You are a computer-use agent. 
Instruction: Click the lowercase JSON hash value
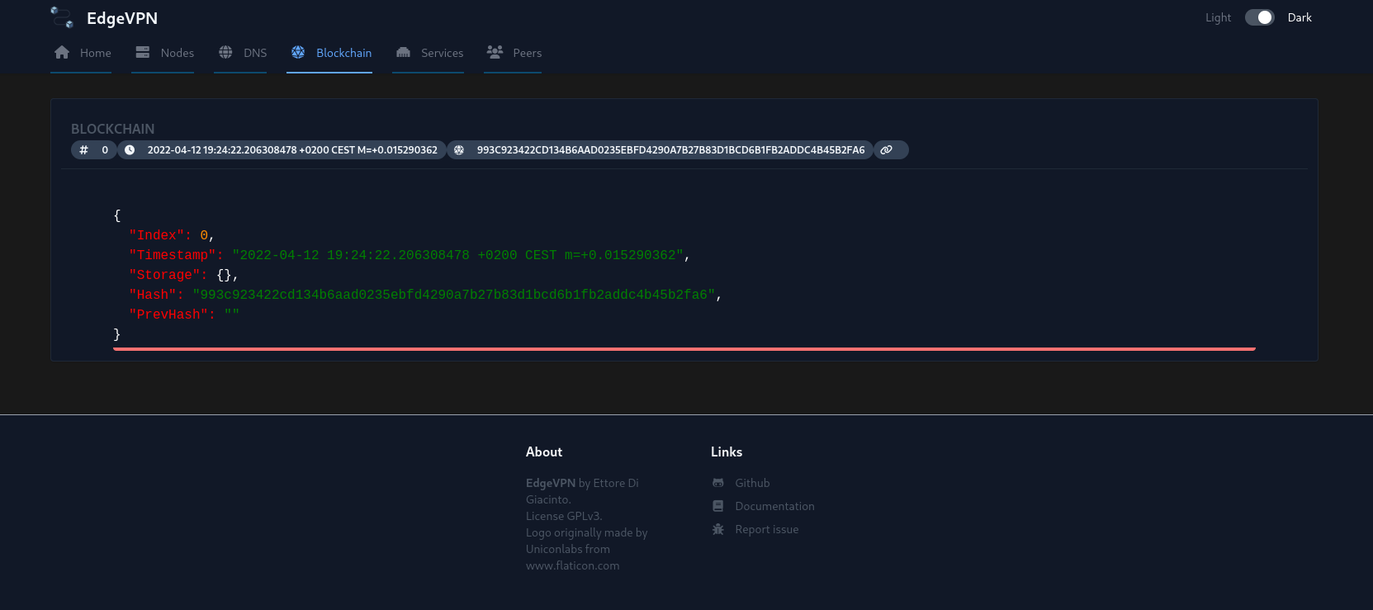coord(454,295)
